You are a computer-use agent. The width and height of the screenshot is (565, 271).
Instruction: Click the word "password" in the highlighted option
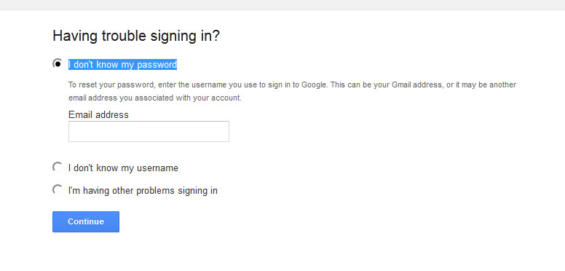coord(157,65)
